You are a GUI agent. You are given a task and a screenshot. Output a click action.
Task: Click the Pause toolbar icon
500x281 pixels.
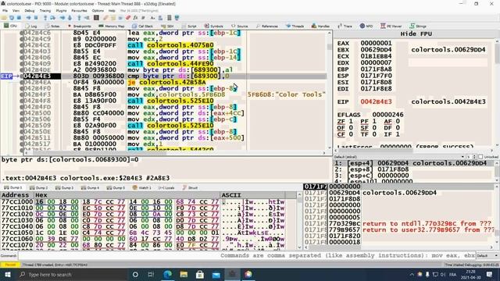pos(36,18)
